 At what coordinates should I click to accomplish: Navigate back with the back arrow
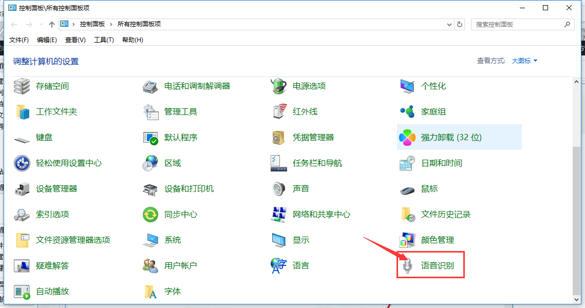[14, 24]
